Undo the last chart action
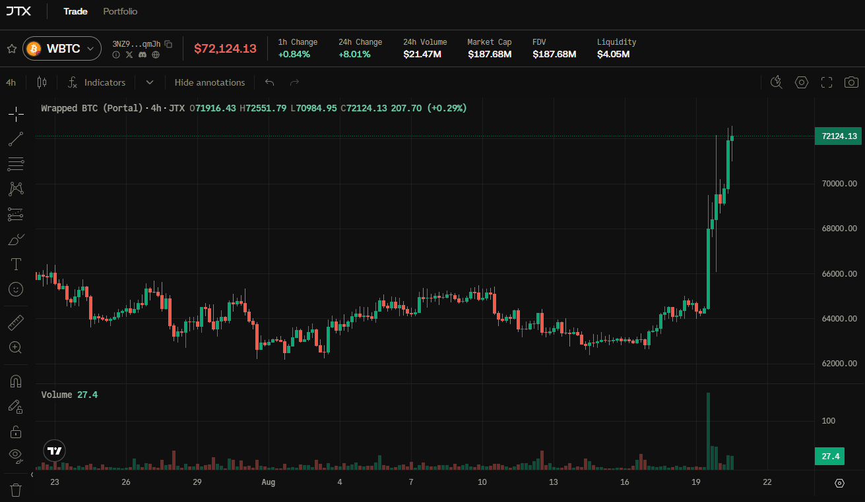 coord(269,82)
